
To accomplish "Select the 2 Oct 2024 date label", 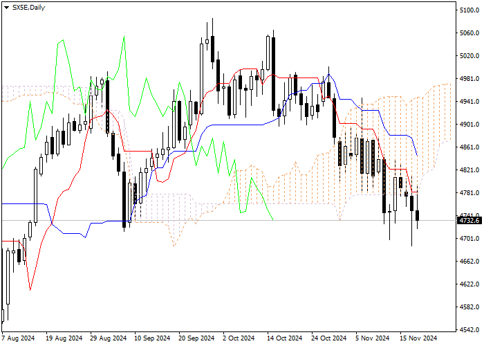I will 239,338.
